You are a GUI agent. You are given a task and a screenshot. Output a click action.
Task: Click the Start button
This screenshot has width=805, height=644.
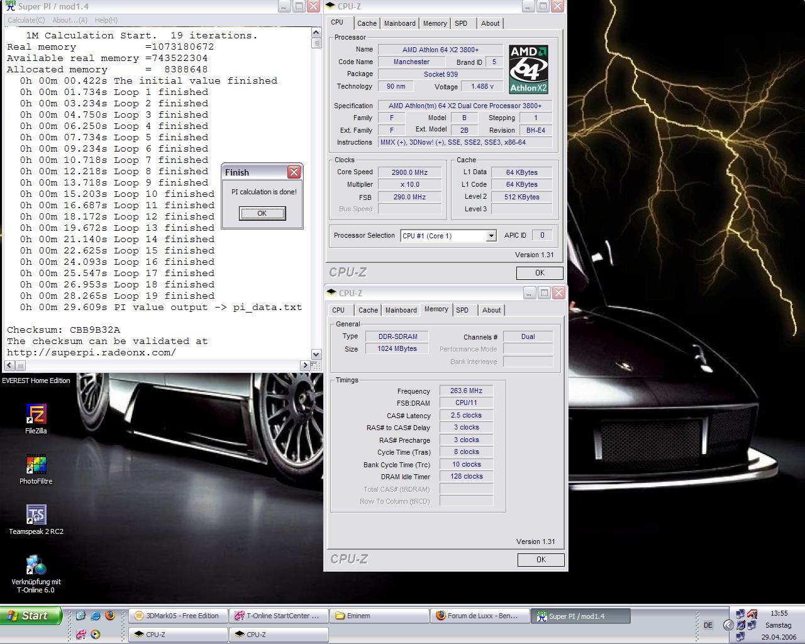pyautogui.click(x=31, y=616)
